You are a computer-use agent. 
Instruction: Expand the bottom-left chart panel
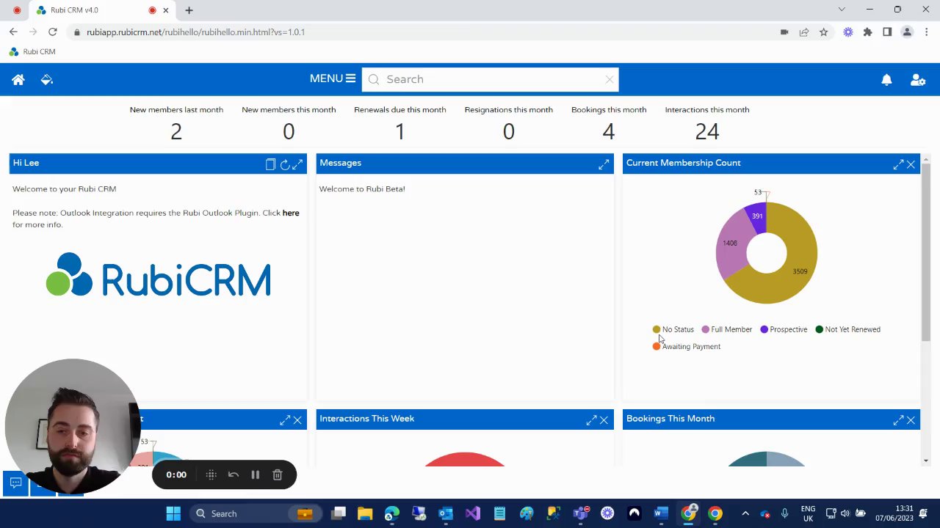[x=285, y=420]
